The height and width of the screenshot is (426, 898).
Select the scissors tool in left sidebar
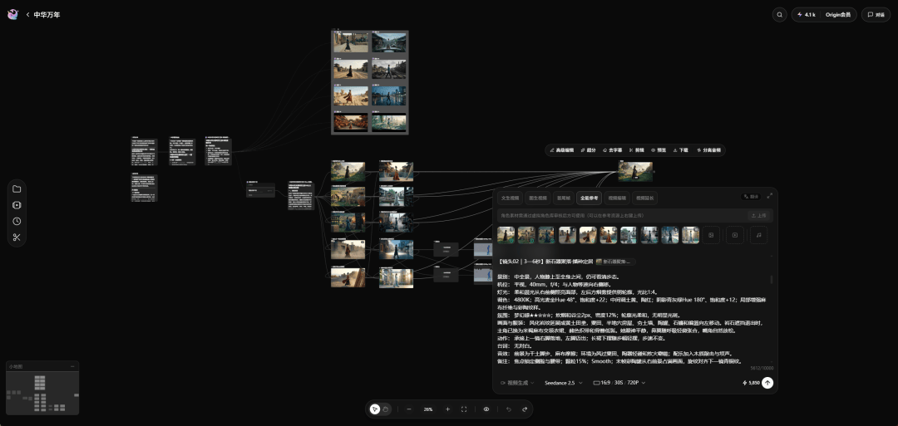pyautogui.click(x=17, y=237)
